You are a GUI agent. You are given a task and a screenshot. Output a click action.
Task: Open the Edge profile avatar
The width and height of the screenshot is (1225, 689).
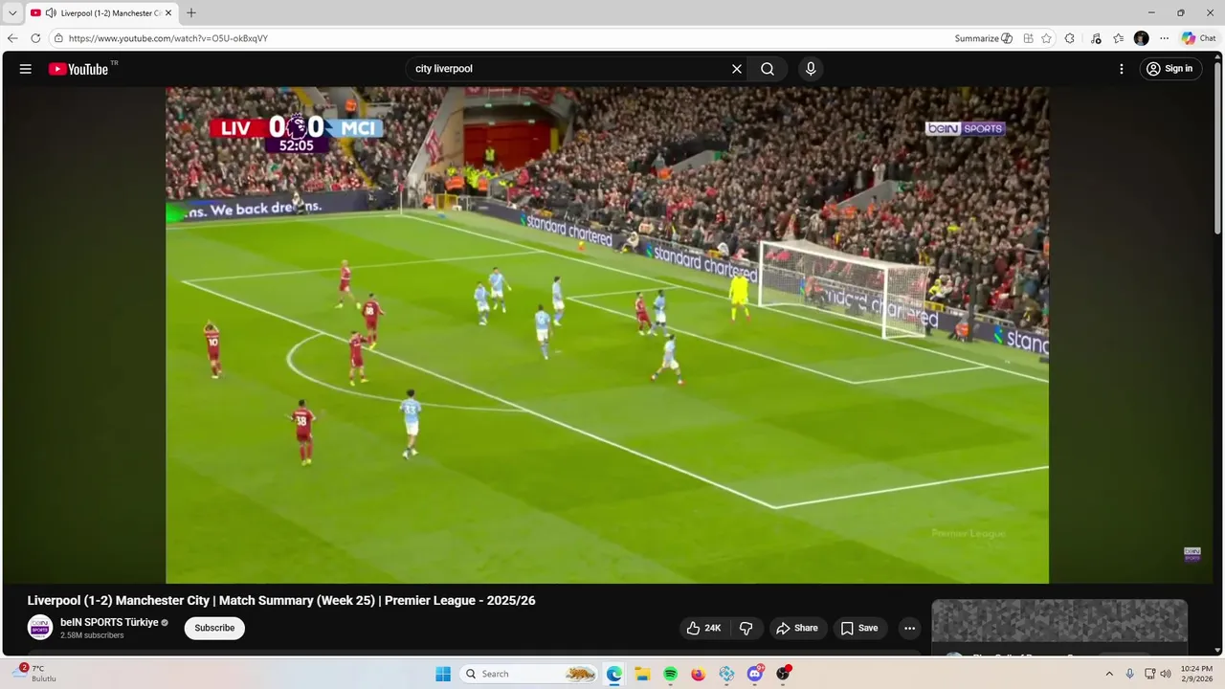point(1141,38)
